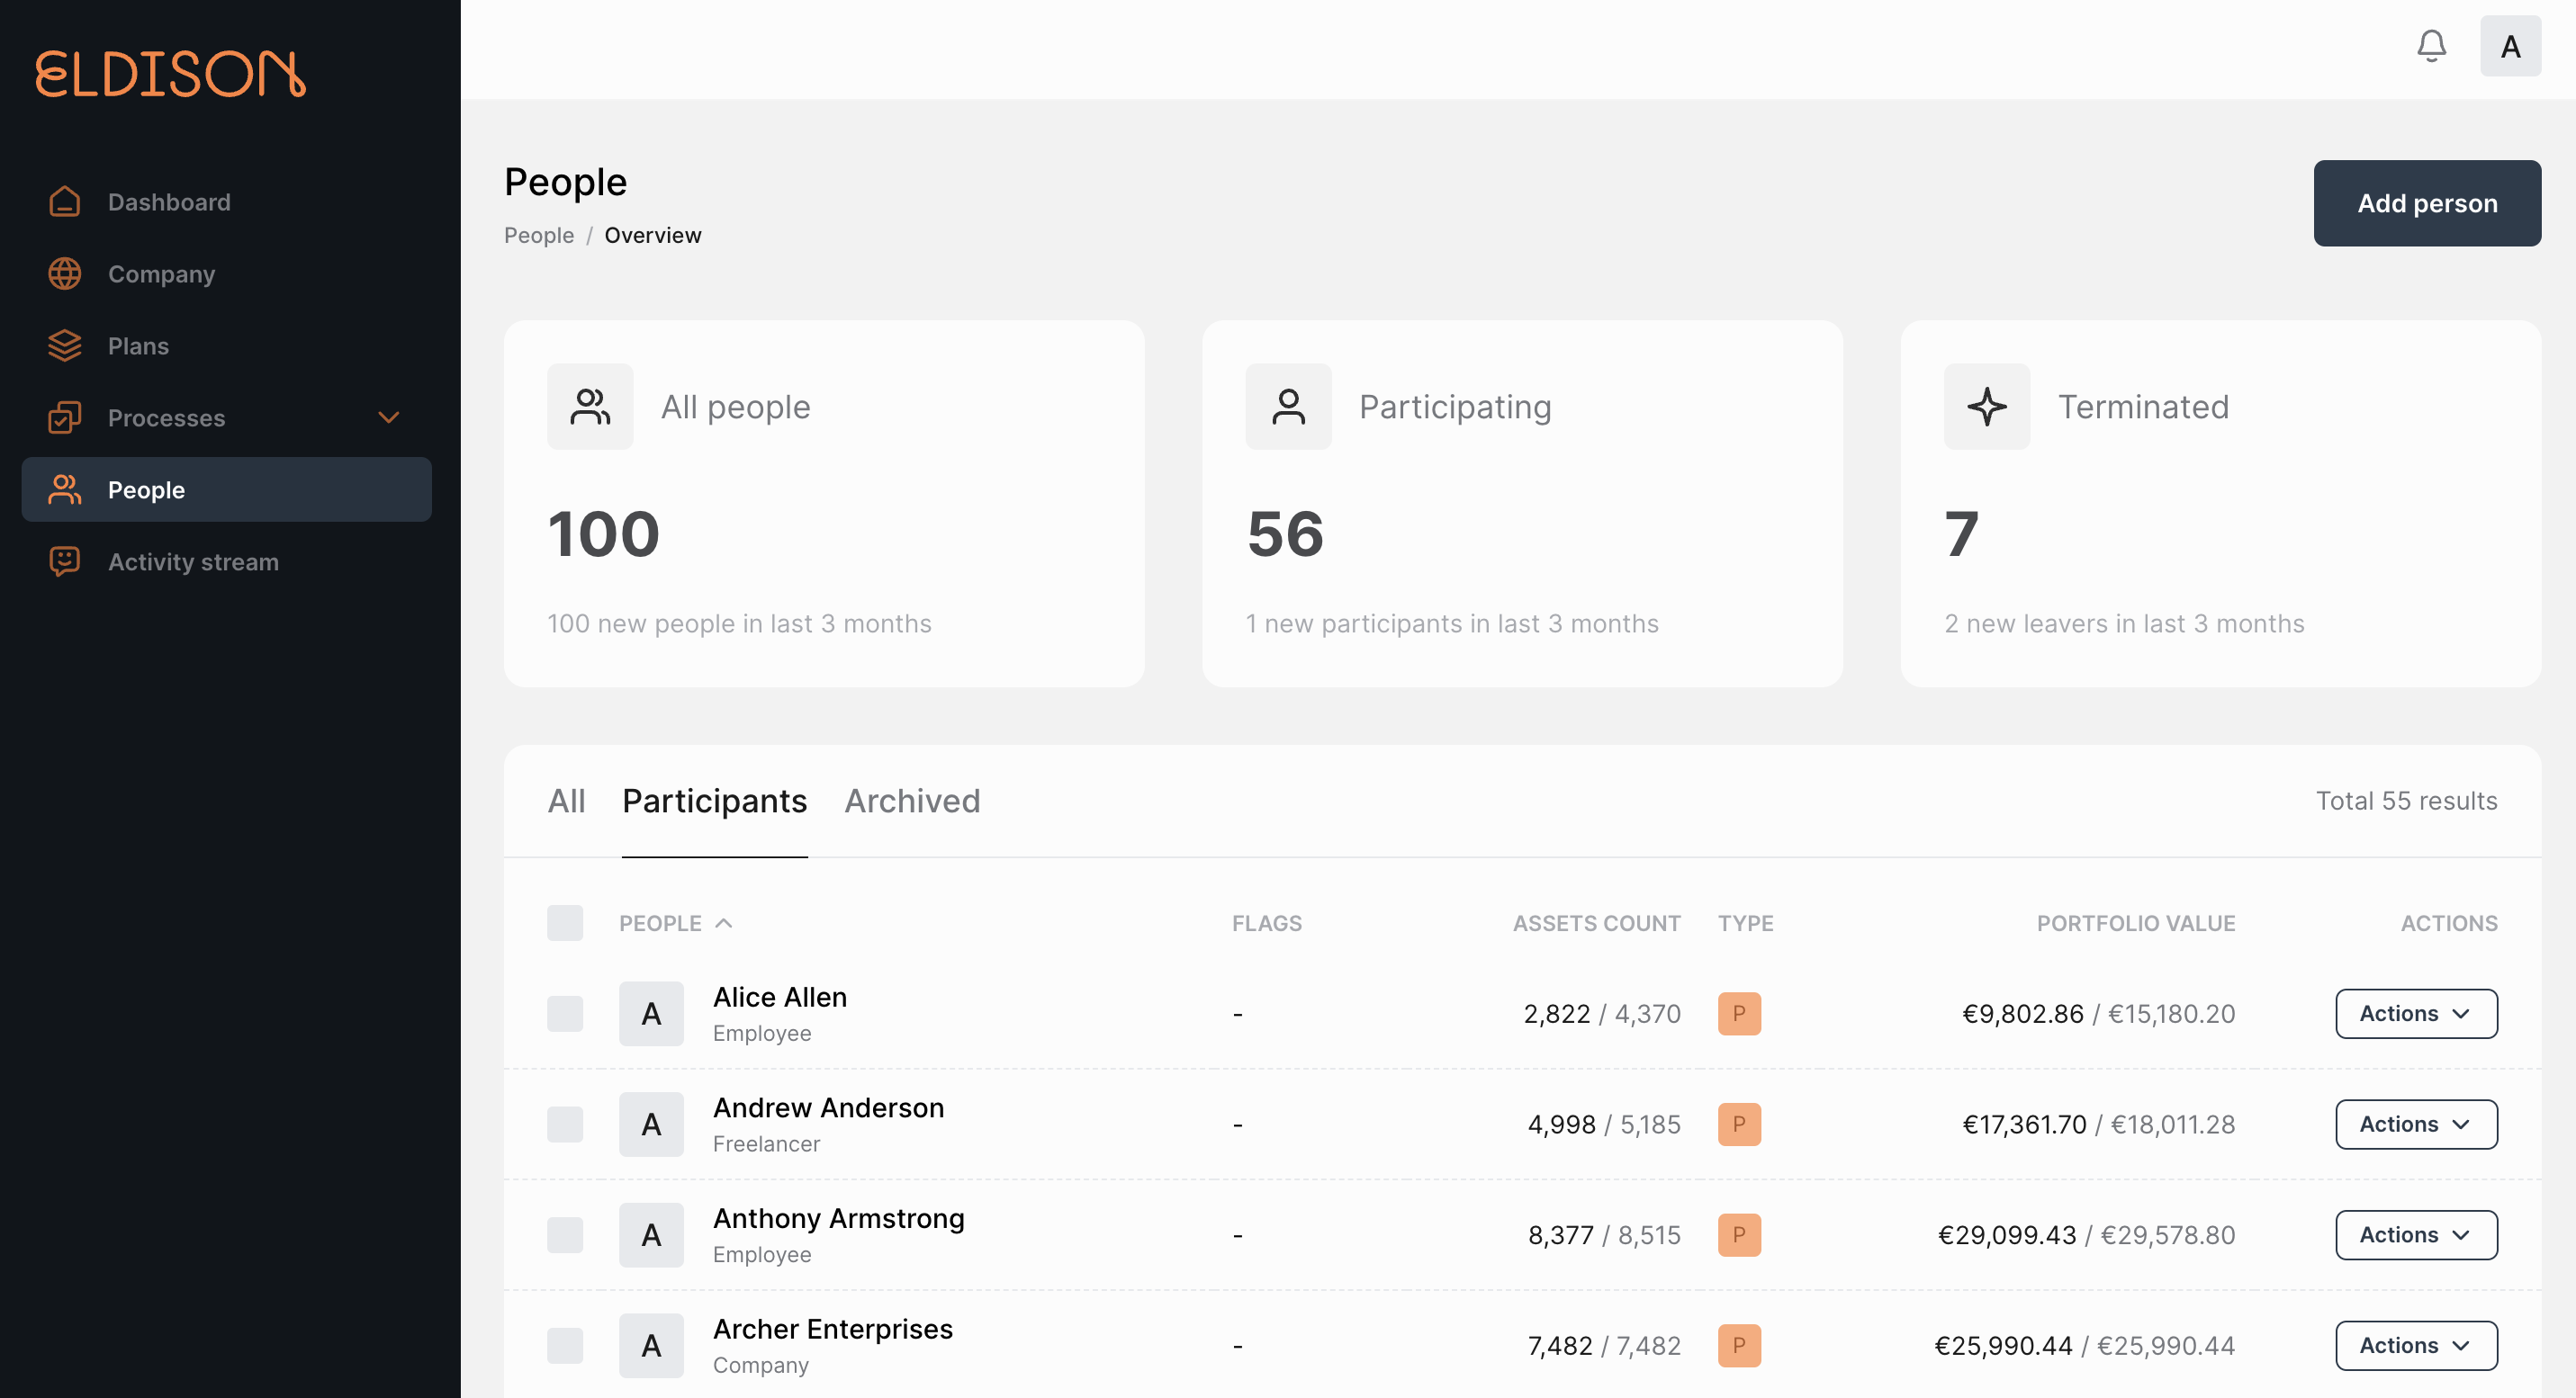Screen dimensions: 2576x1398
Task: Open the Dashboard from the sidebar
Action: click(64, 202)
